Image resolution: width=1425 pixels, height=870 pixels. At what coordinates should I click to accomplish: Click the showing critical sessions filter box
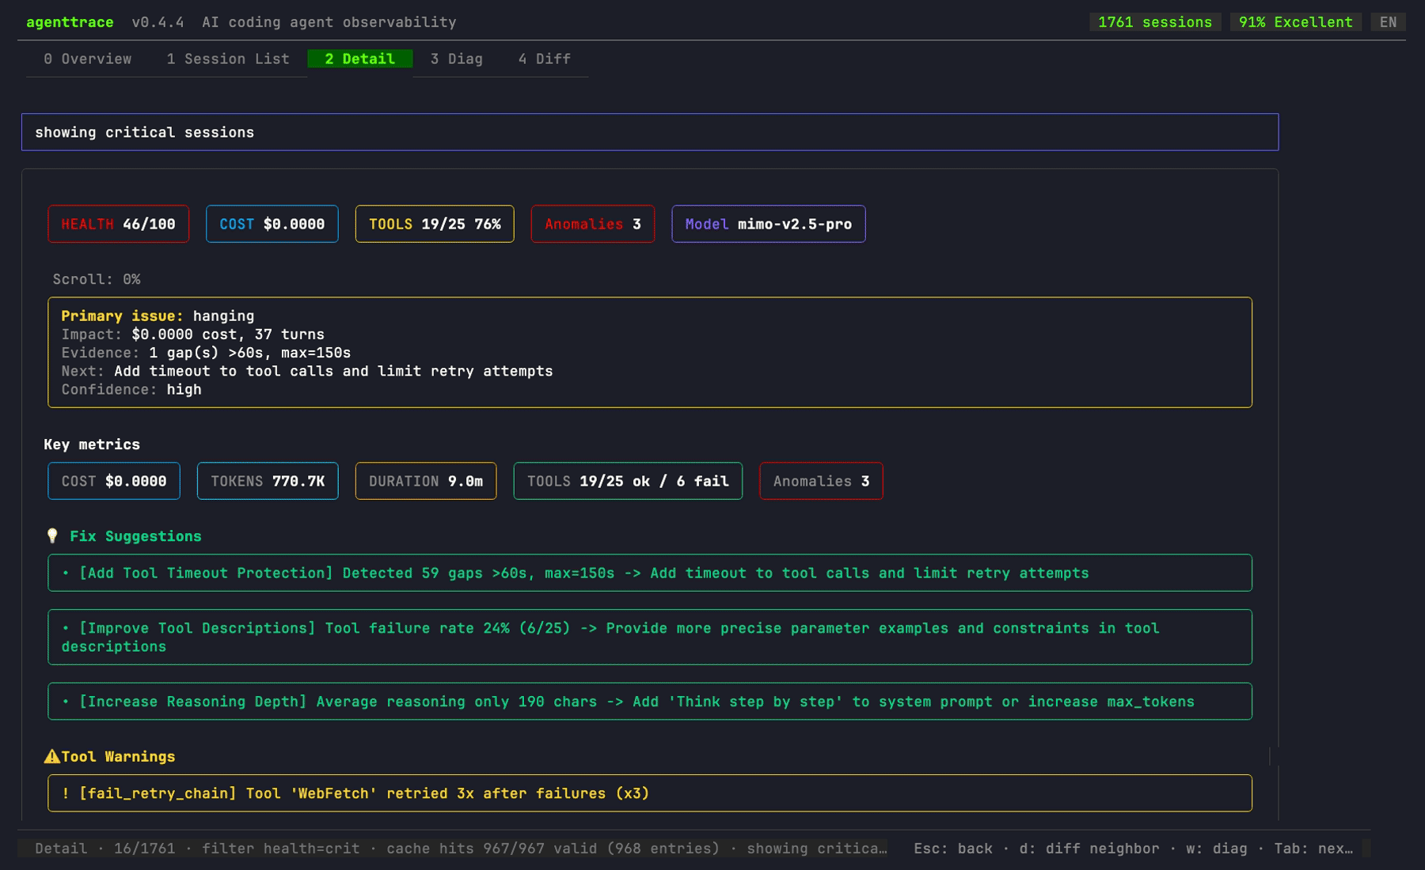point(650,132)
